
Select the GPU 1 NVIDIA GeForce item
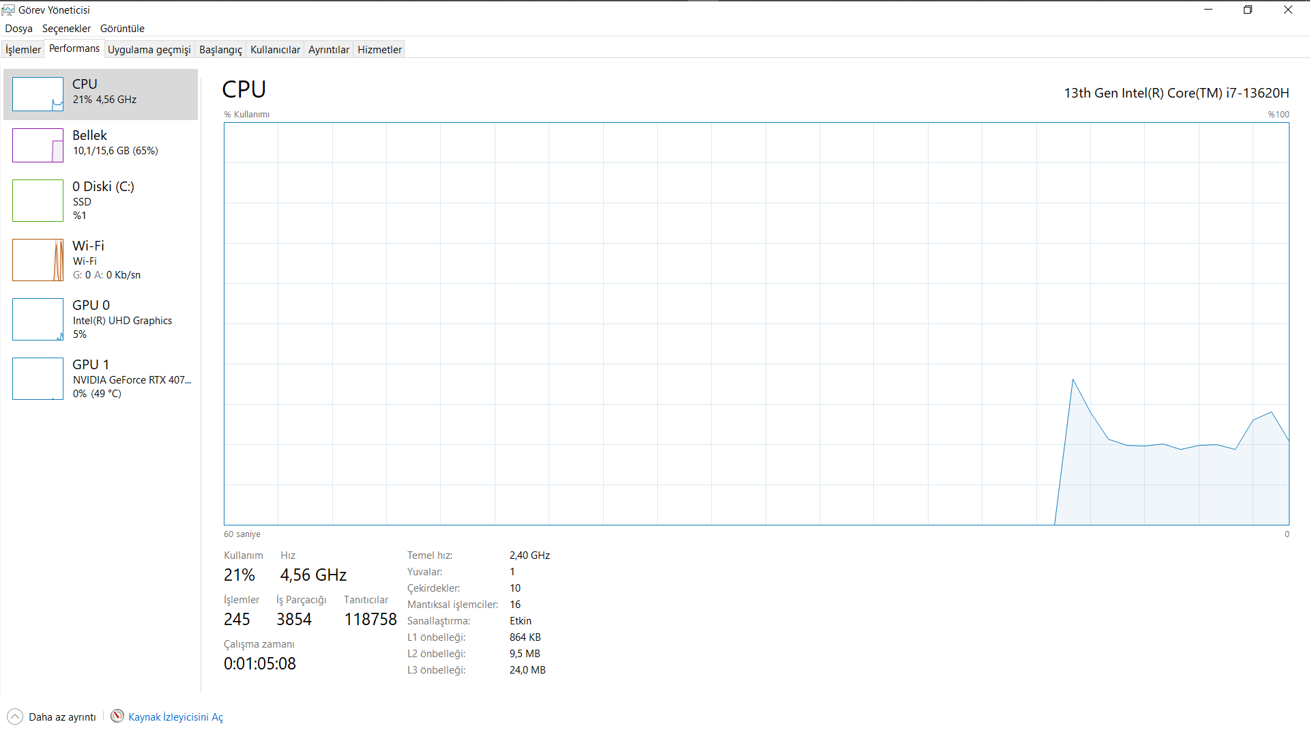(x=102, y=379)
